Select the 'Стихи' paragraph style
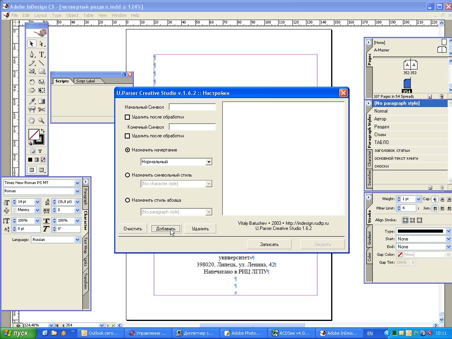 tap(410, 135)
